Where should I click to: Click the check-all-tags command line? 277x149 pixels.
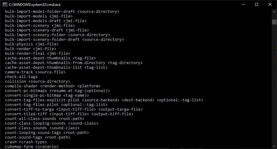(21, 77)
